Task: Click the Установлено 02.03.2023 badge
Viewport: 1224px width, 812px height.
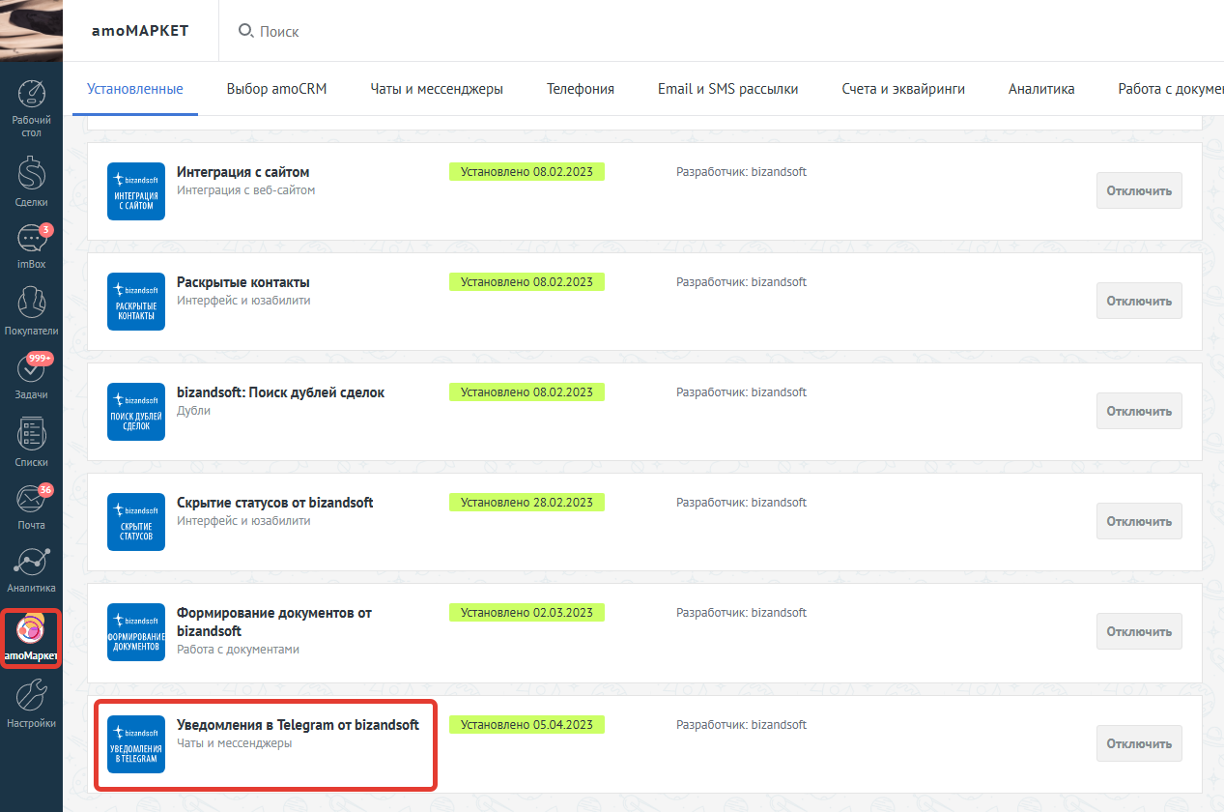Action: (527, 613)
